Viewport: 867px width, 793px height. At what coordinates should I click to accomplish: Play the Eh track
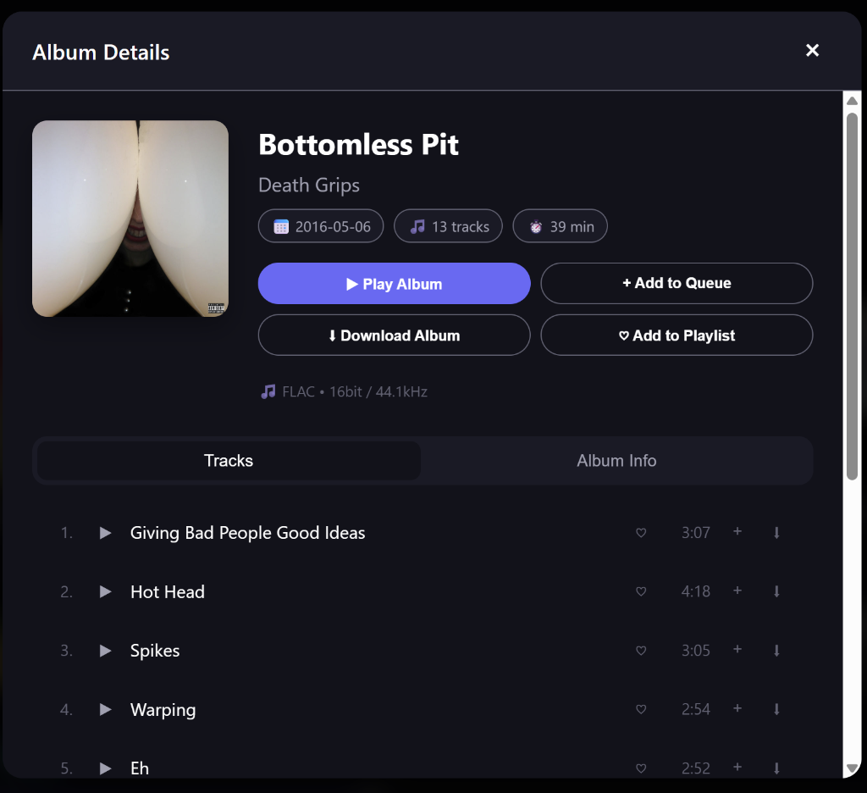(105, 768)
